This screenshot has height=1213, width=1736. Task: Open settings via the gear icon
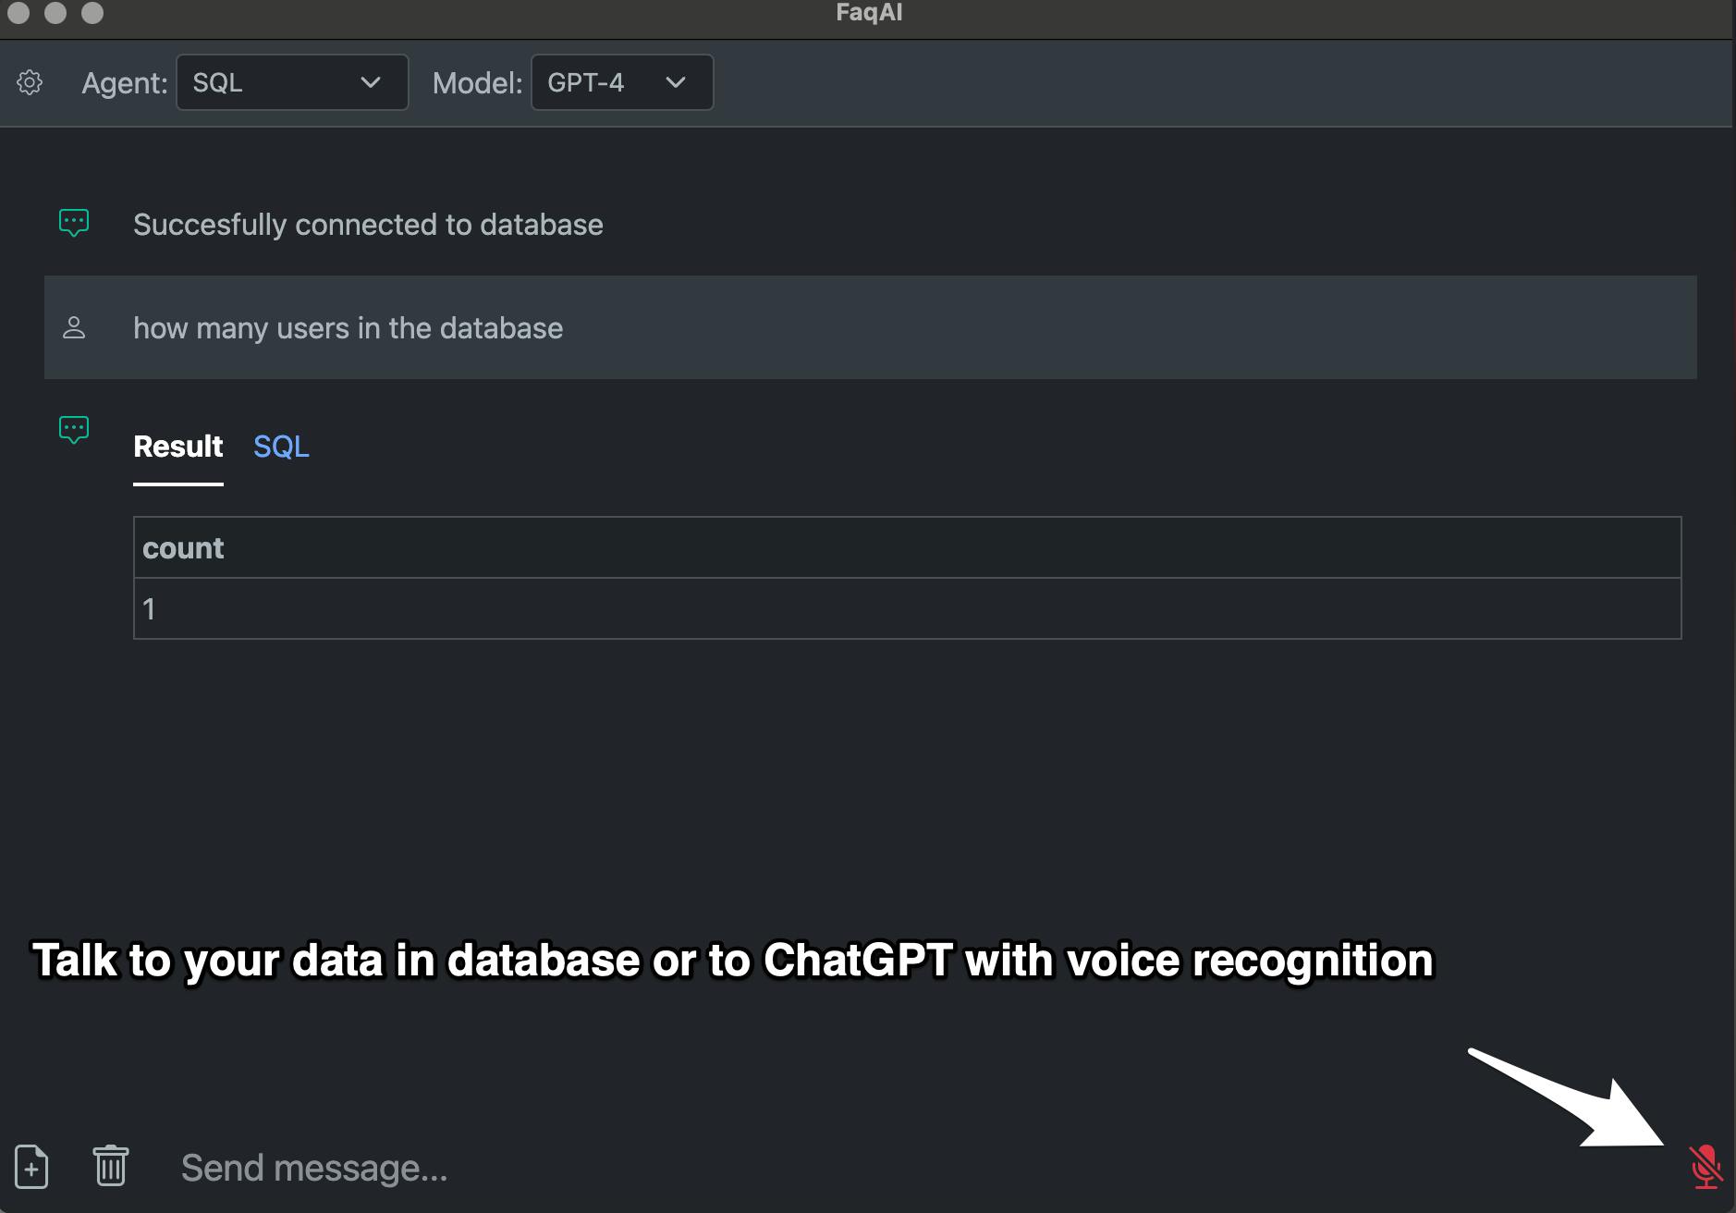click(30, 82)
